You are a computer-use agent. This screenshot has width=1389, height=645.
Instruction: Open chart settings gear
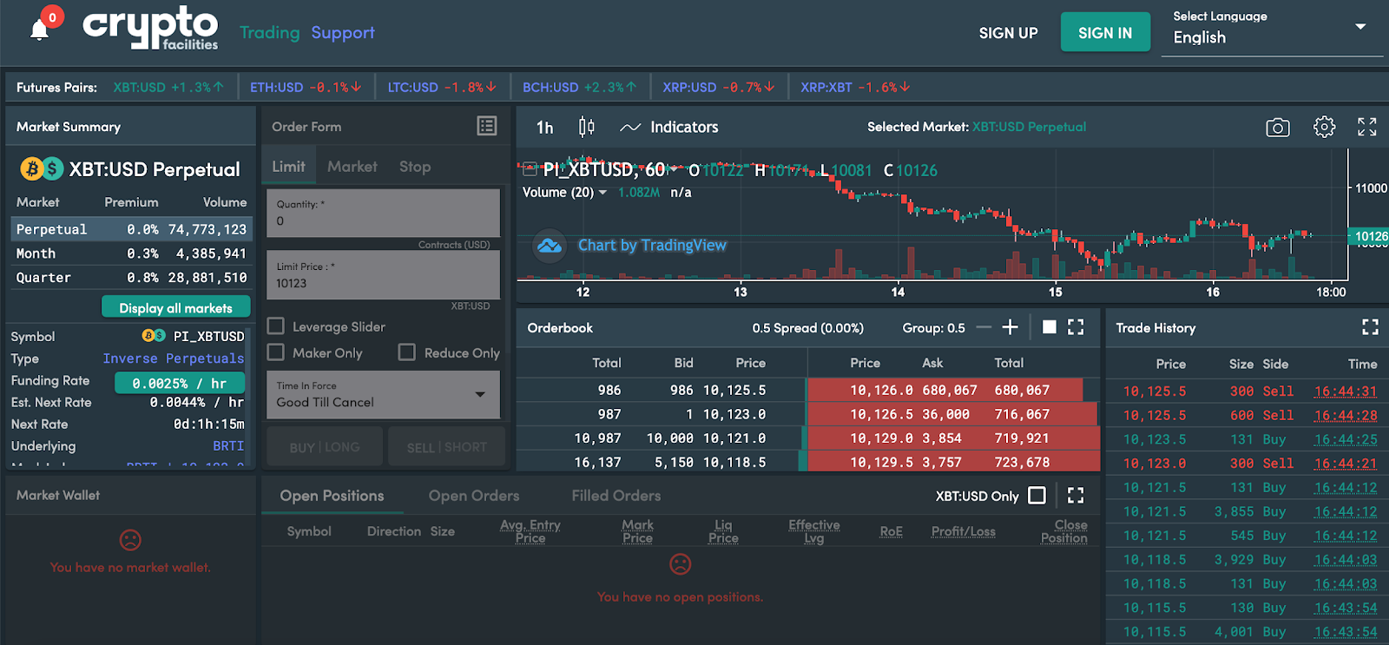(x=1324, y=127)
